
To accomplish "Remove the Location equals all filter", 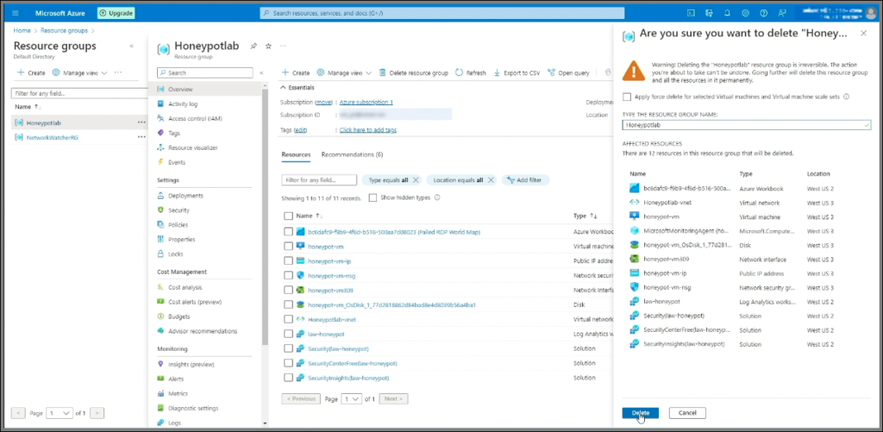I will pyautogui.click(x=491, y=180).
